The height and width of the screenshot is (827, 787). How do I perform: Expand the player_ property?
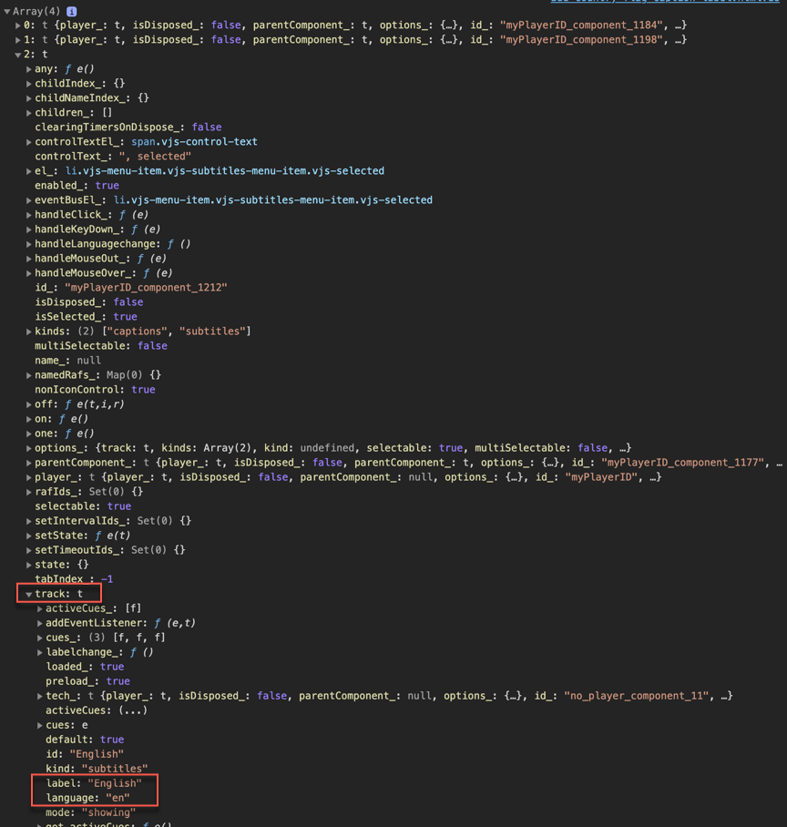(29, 477)
